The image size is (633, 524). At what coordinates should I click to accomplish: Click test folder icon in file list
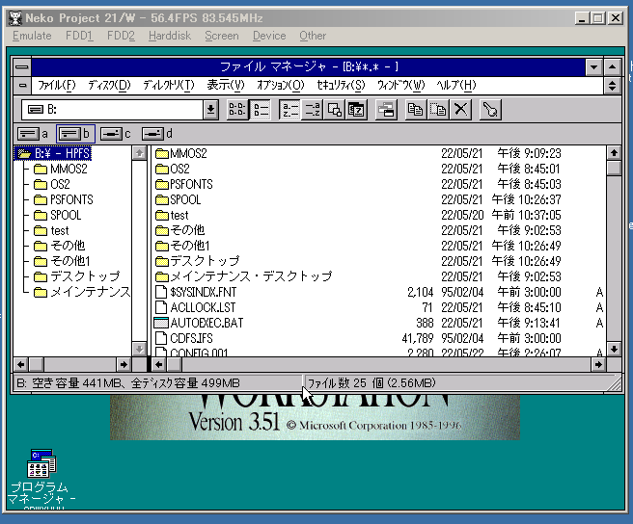click(x=162, y=215)
